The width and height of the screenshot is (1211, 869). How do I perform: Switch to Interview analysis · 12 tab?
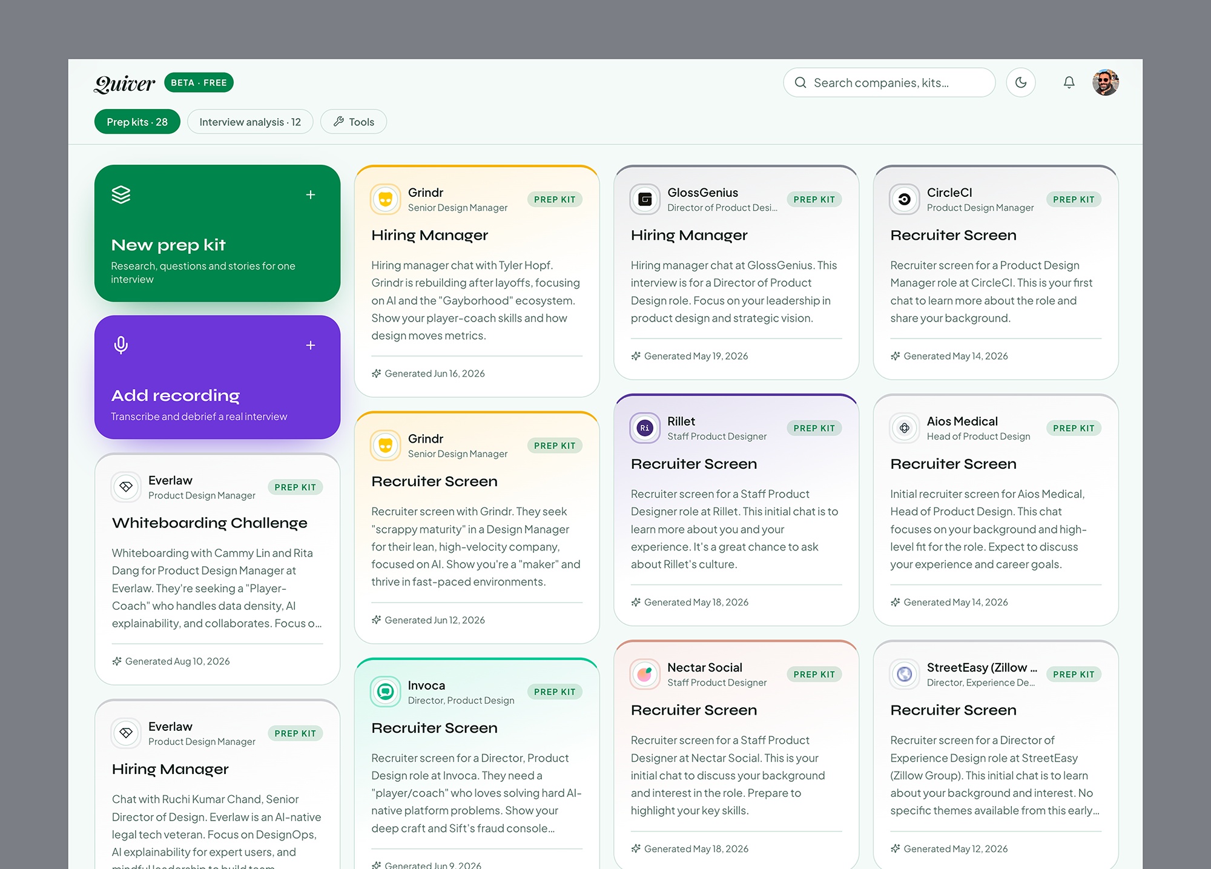pyautogui.click(x=250, y=122)
